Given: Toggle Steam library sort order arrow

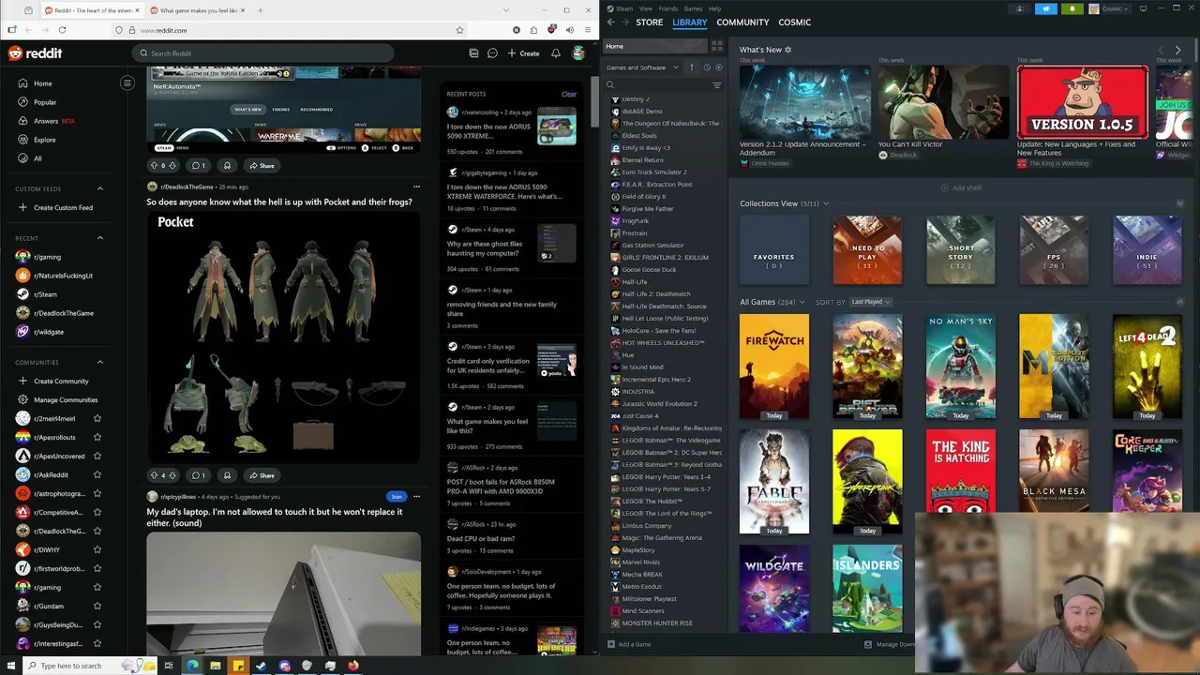Looking at the screenshot, I should tap(692, 67).
